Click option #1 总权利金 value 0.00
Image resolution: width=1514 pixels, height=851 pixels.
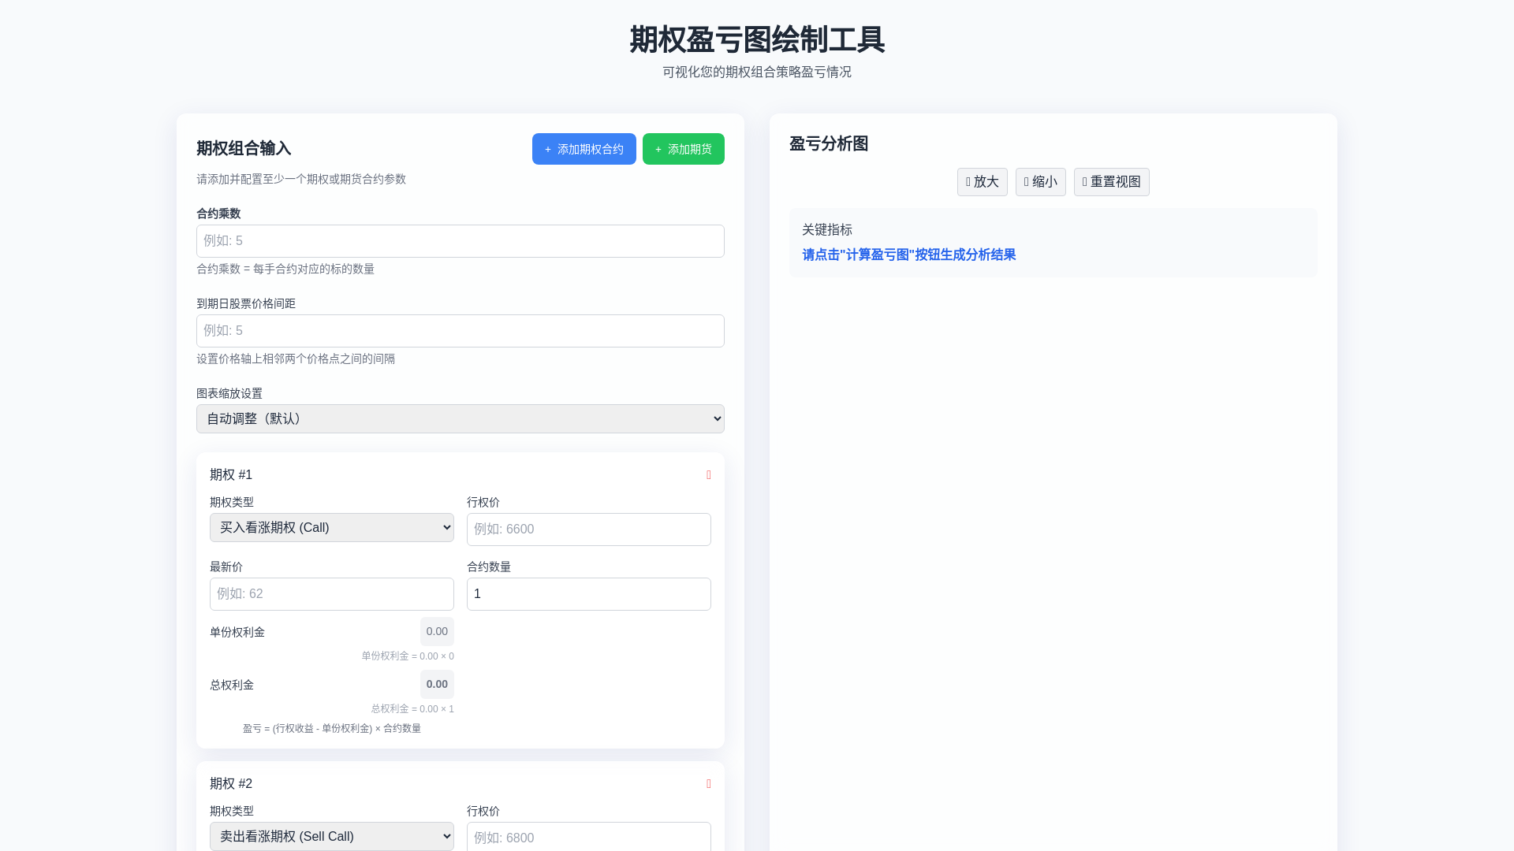pos(437,685)
